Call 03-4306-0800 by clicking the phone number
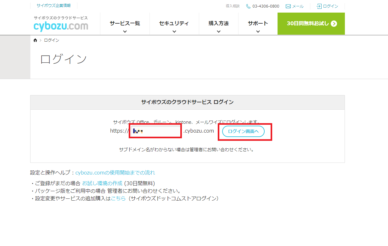Screen dimensions: 388x246 (x=265, y=6)
